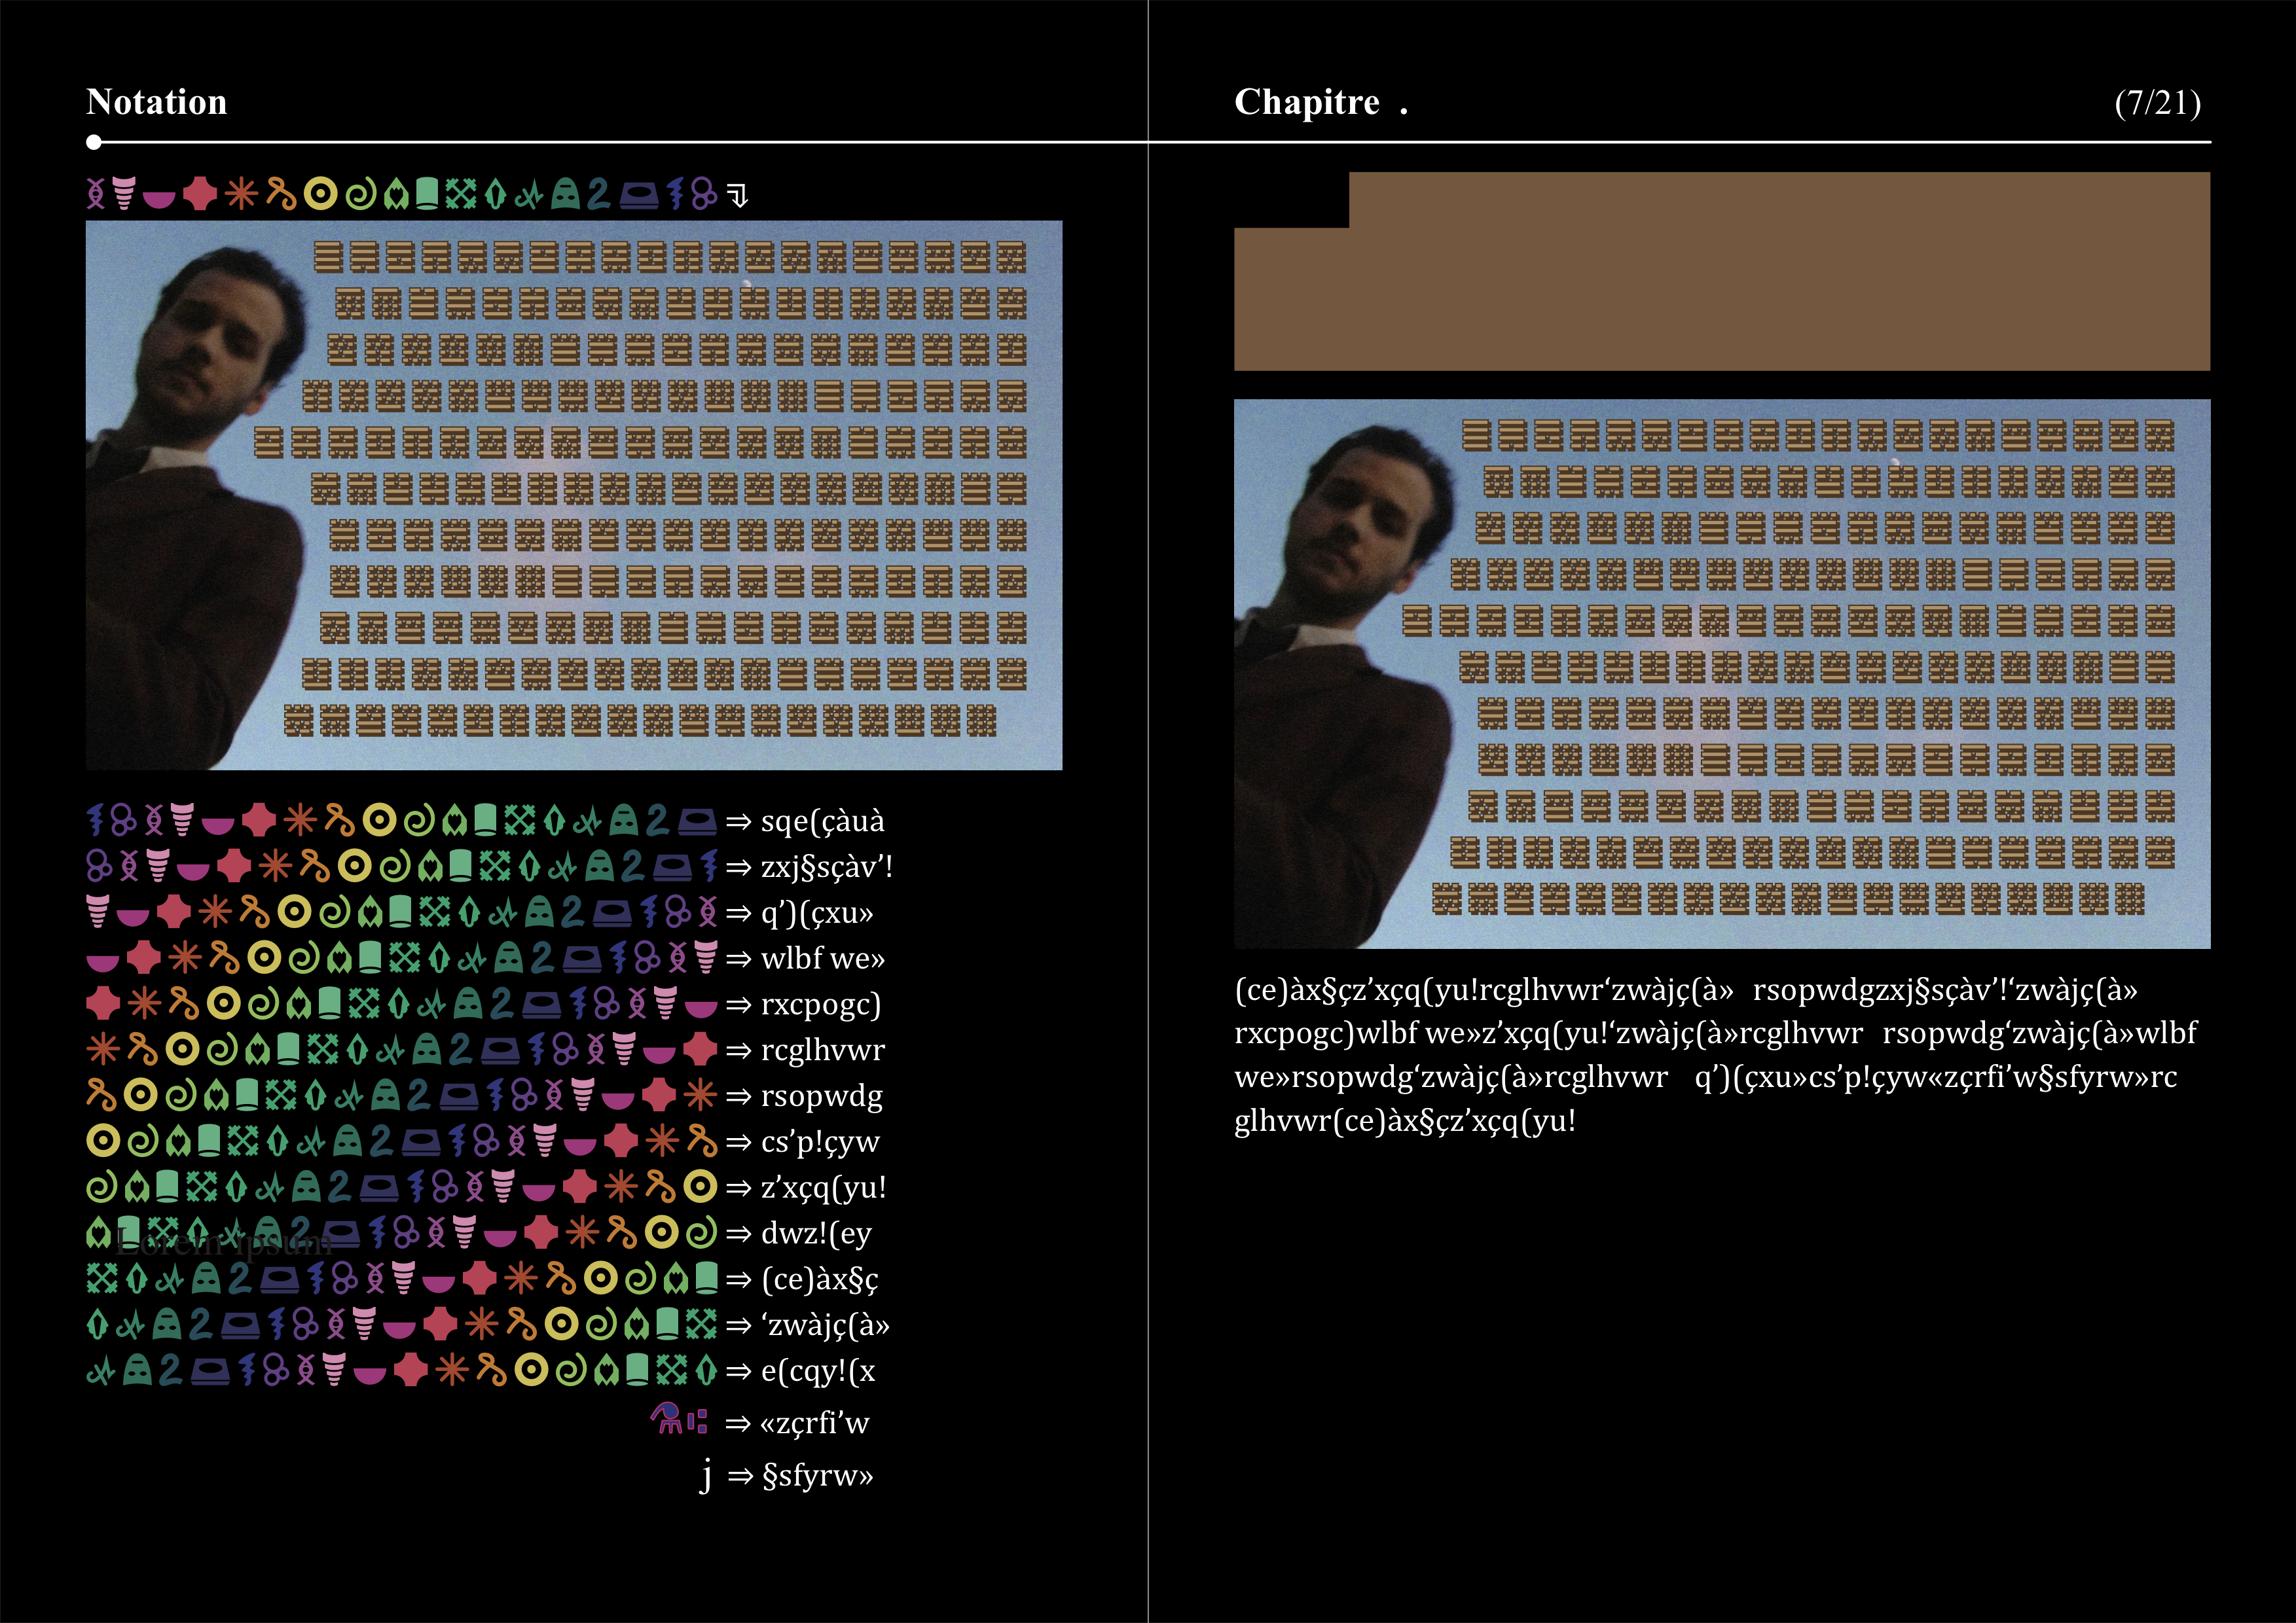Click the page counter (7/21)
The height and width of the screenshot is (1623, 2296).
(x=2157, y=103)
